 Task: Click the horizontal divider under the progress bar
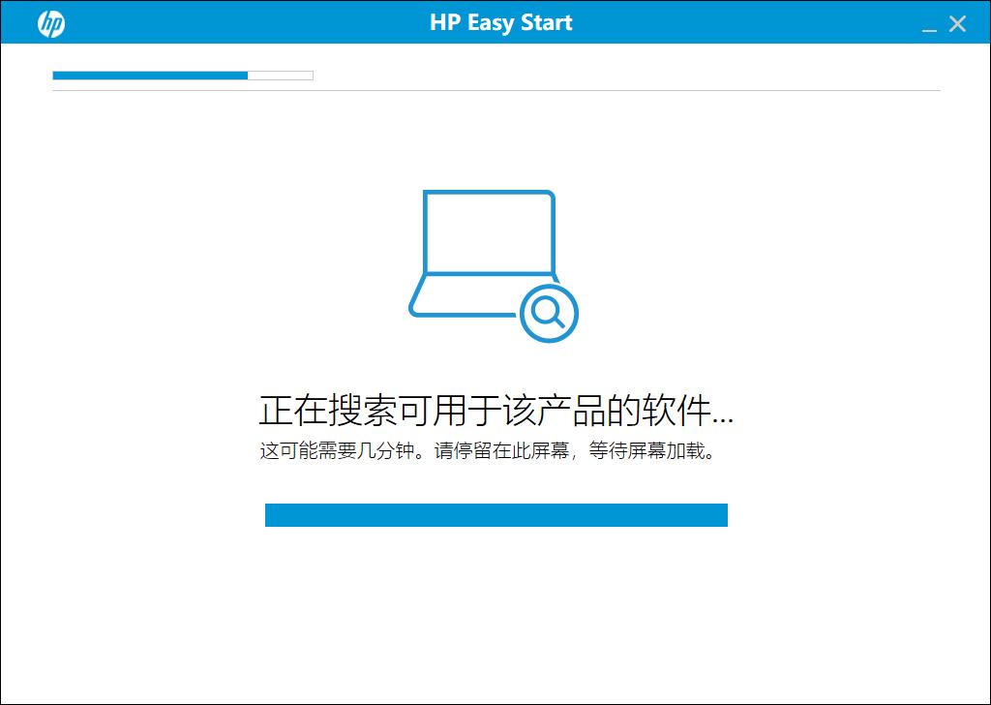(x=495, y=88)
